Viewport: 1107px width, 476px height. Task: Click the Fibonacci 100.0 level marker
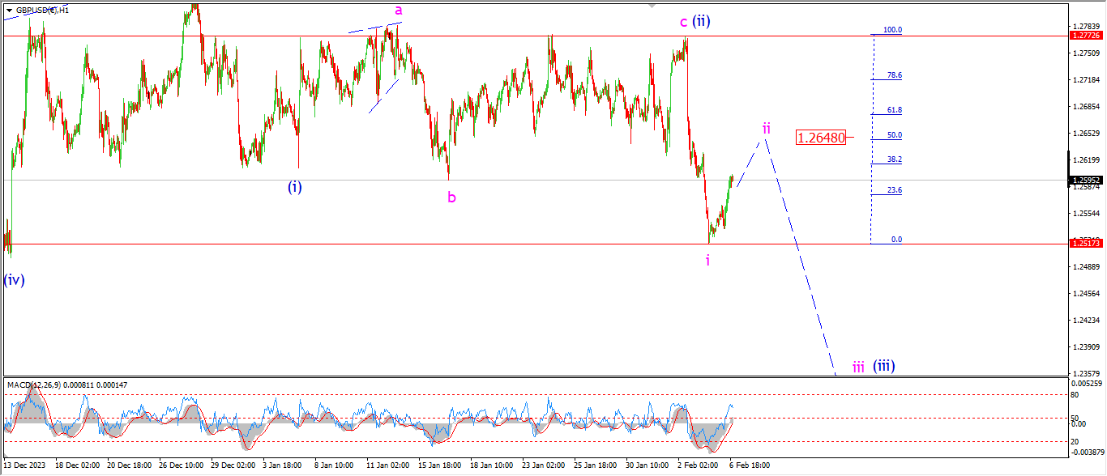892,30
